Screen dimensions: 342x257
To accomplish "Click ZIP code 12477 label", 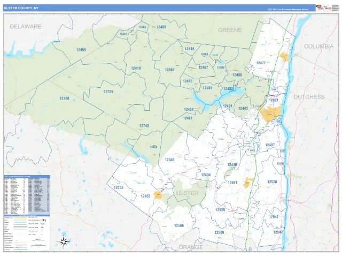I will (261, 63).
